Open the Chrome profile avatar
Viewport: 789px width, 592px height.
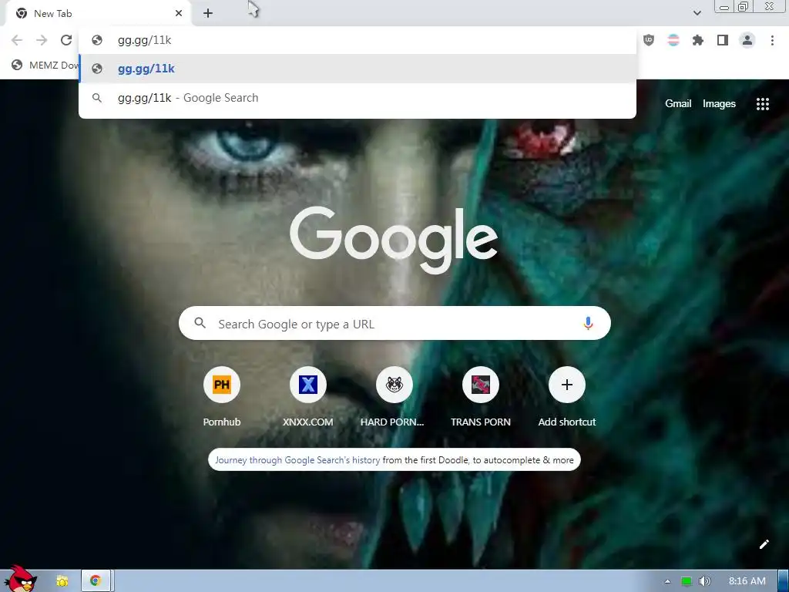pyautogui.click(x=747, y=40)
